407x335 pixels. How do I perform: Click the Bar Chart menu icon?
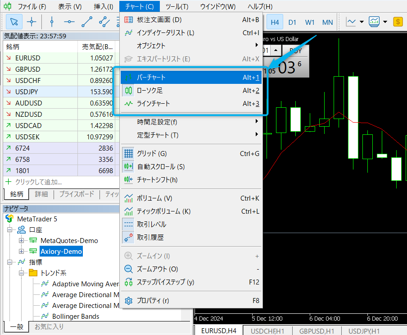coord(128,77)
